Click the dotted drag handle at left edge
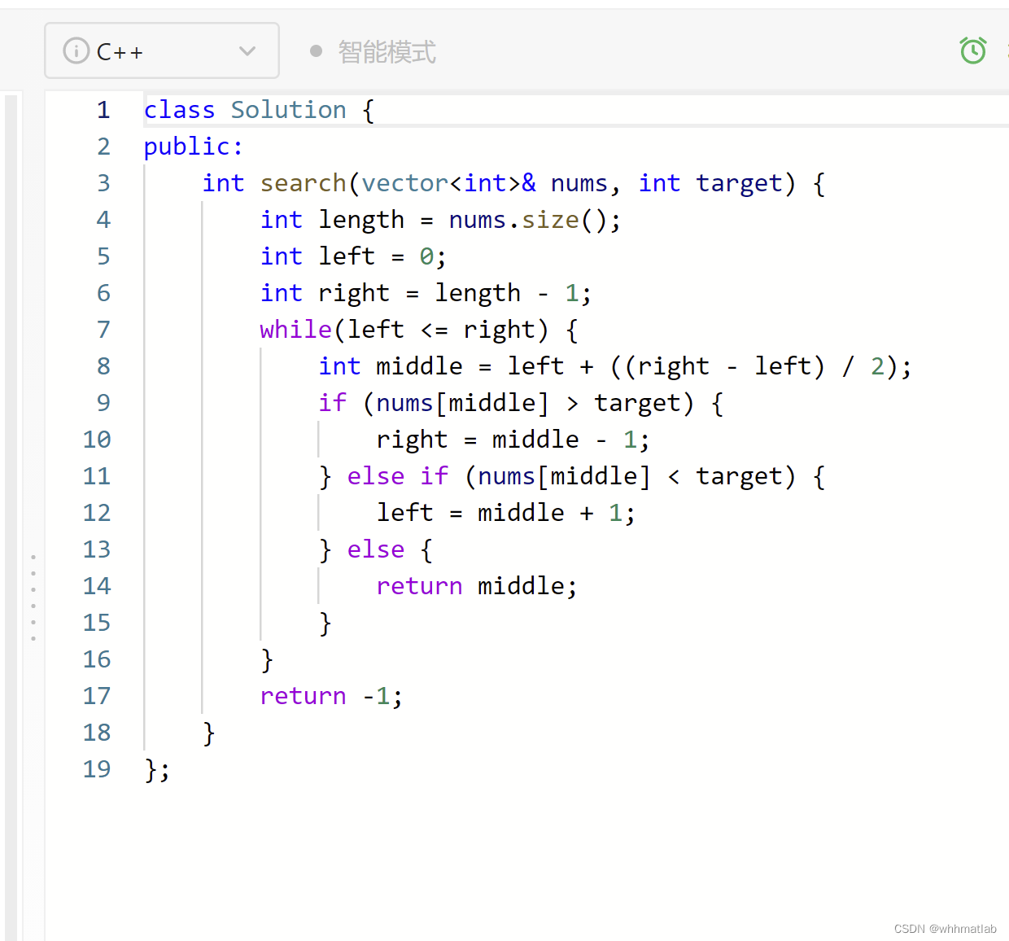Image resolution: width=1009 pixels, height=941 pixels. point(33,597)
